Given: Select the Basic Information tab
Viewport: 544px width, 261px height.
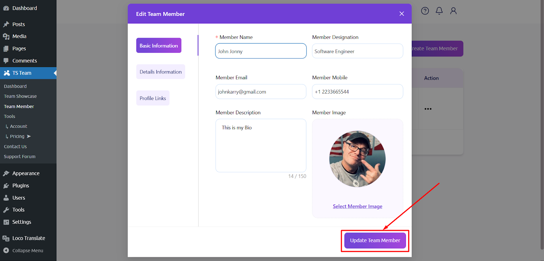Looking at the screenshot, I should pos(159,46).
